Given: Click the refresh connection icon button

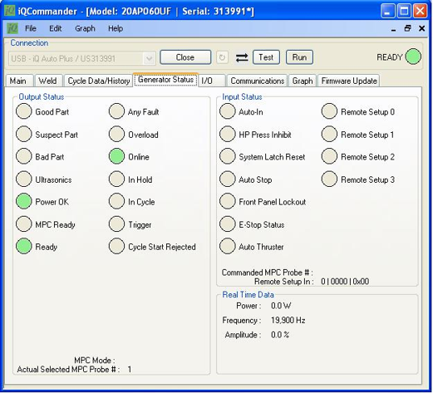Looking at the screenshot, I should click(x=222, y=57).
